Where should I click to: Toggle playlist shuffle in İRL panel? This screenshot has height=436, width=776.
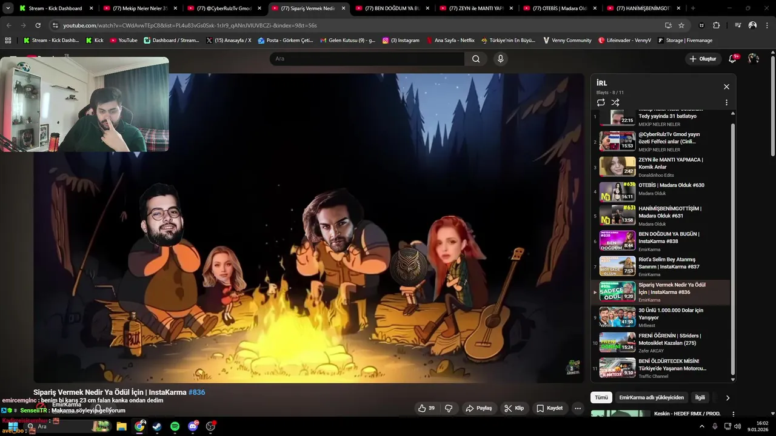pos(615,102)
